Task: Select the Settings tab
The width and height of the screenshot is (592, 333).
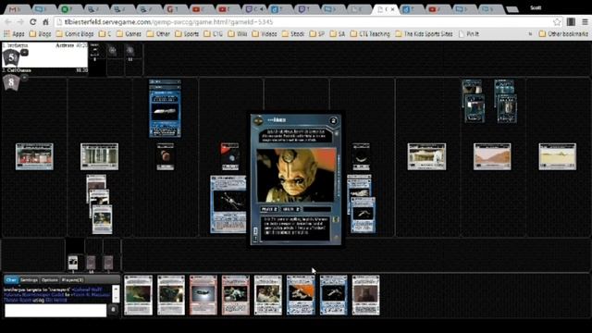Action: click(x=29, y=280)
